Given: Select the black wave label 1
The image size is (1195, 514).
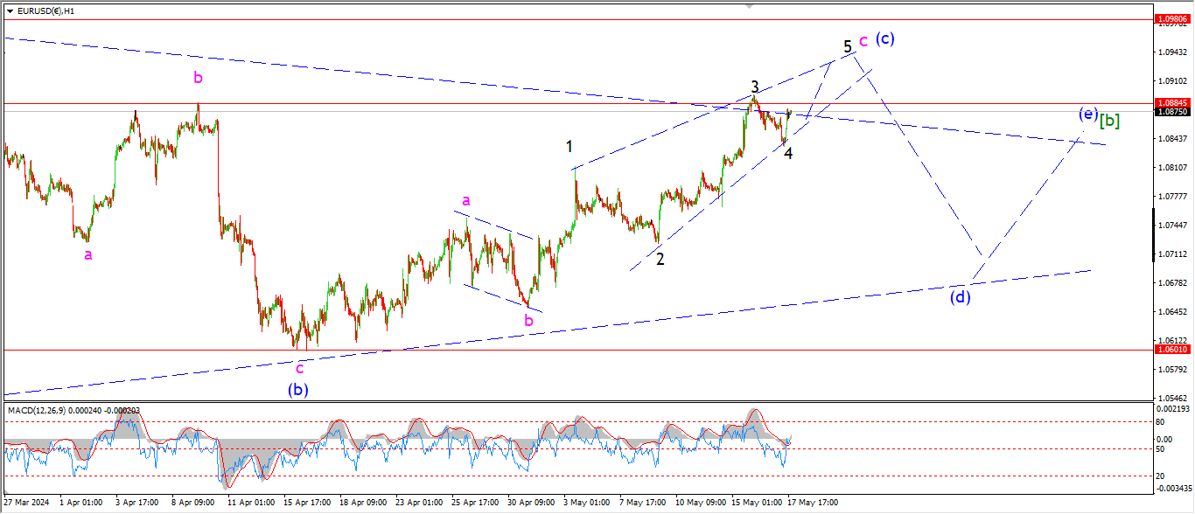Looking at the screenshot, I should pyautogui.click(x=569, y=146).
